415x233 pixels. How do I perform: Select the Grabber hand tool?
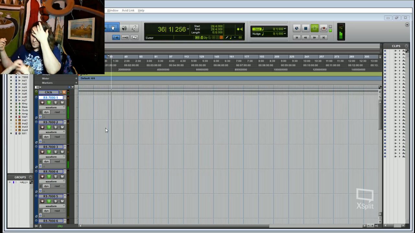click(x=113, y=28)
